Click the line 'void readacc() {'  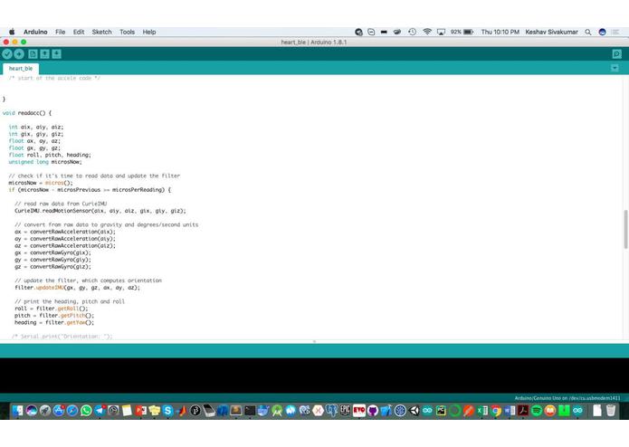click(x=27, y=113)
